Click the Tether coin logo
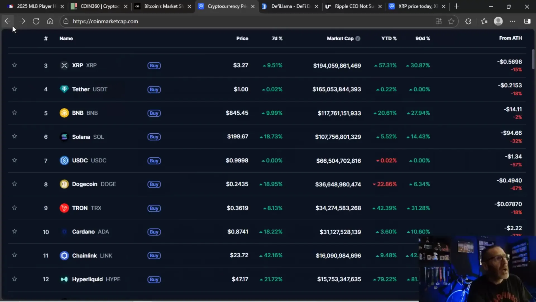The image size is (536, 302). coord(64,89)
